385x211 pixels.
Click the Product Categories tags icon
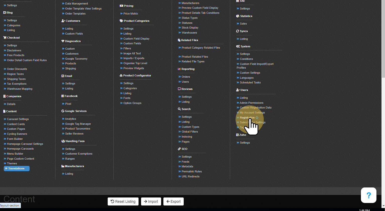click(121, 21)
